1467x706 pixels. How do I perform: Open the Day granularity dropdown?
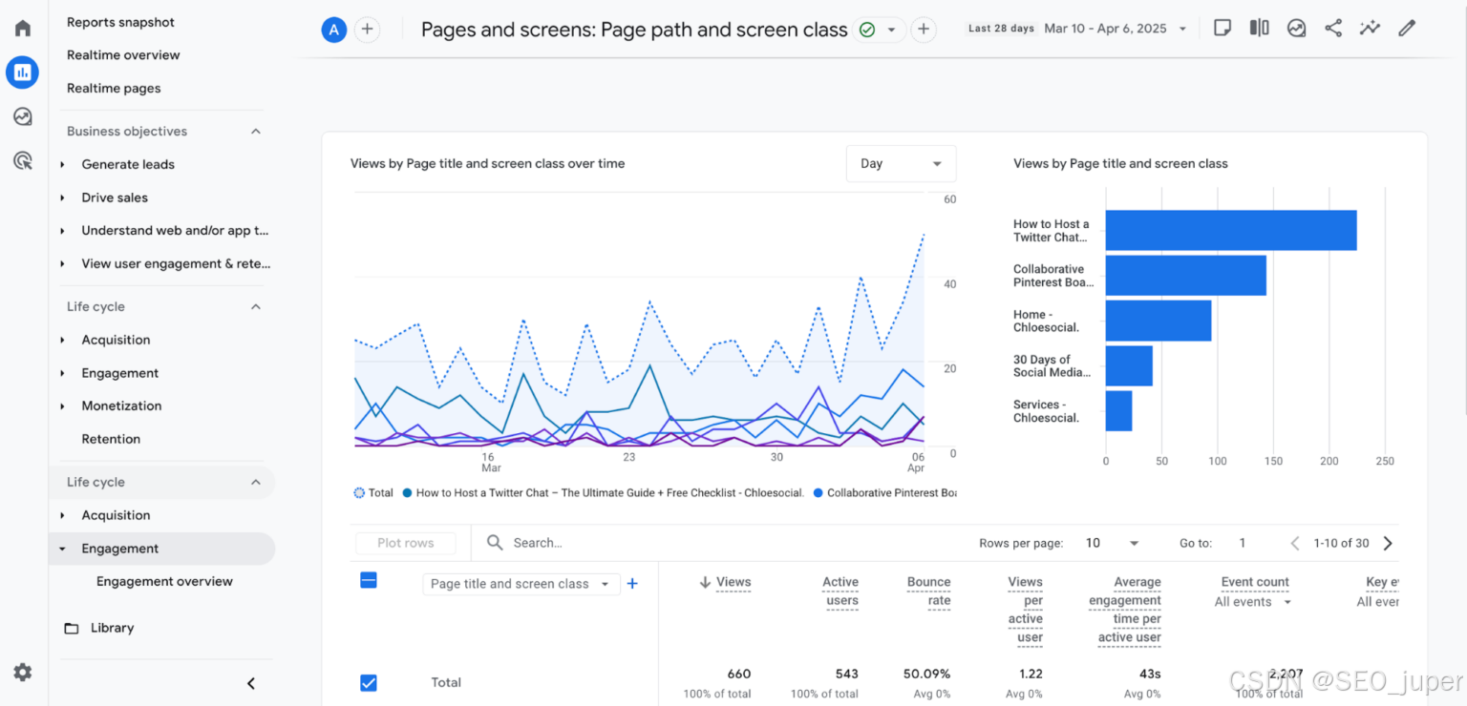[x=901, y=163]
